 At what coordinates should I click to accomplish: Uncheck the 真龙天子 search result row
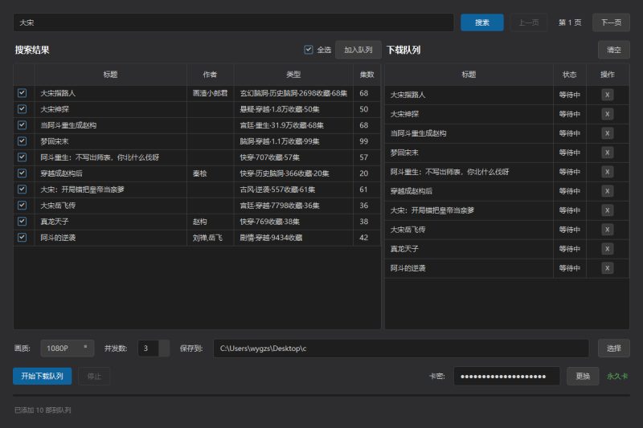[x=22, y=222]
